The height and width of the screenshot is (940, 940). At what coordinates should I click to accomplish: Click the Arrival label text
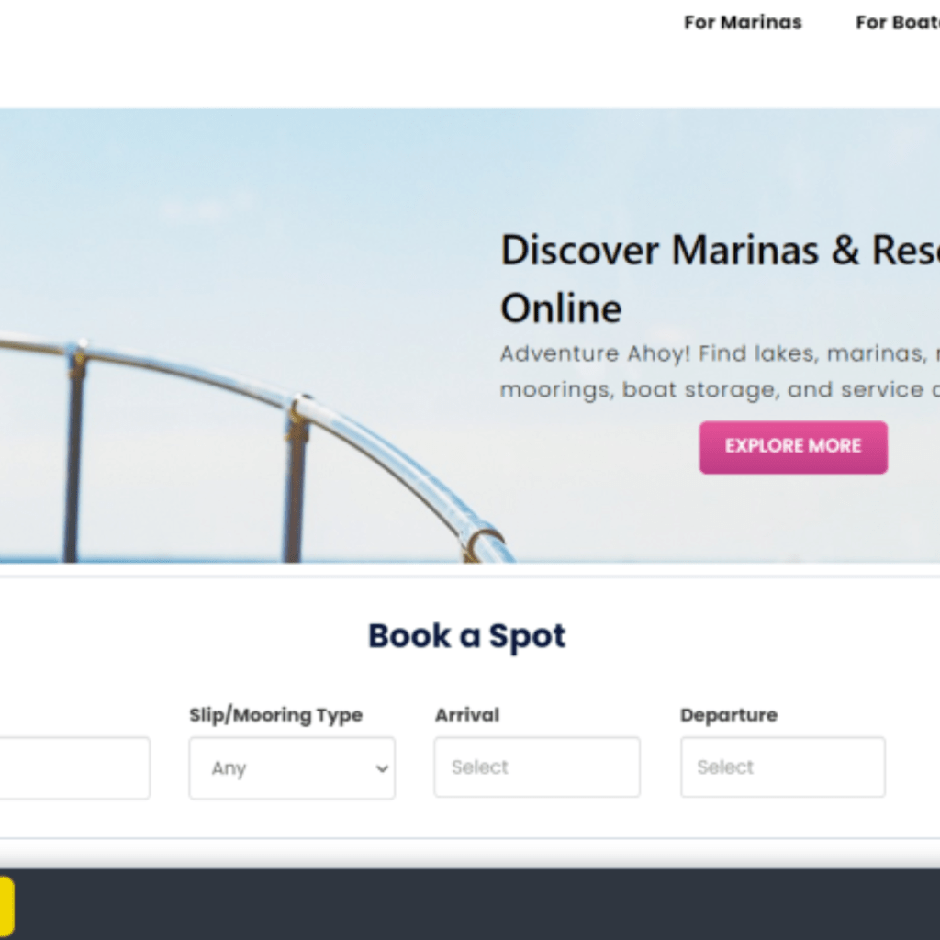click(466, 715)
